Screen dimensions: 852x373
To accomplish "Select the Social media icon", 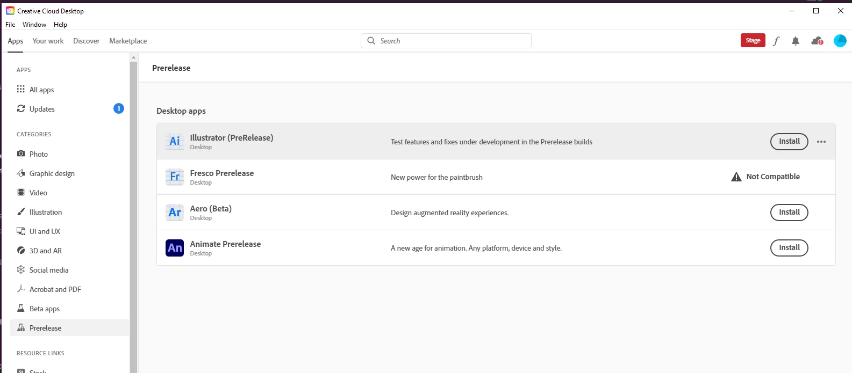I will click(21, 269).
